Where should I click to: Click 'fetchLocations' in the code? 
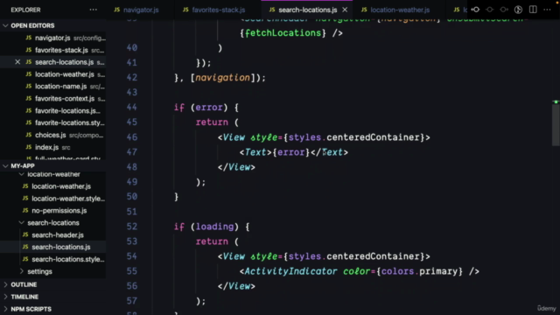pyautogui.click(x=283, y=33)
